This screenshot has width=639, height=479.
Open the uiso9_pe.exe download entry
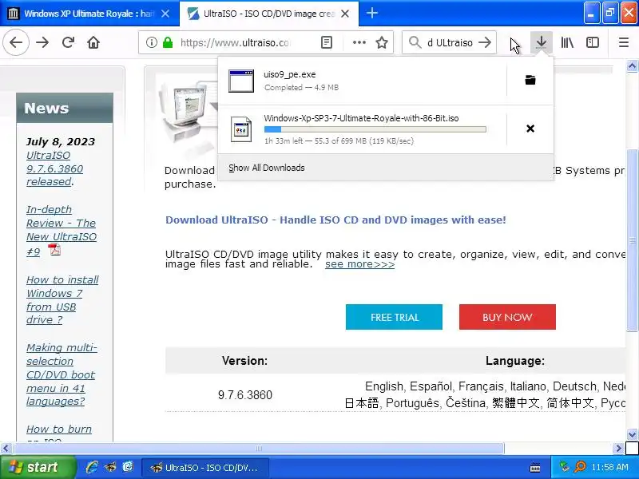coord(363,81)
